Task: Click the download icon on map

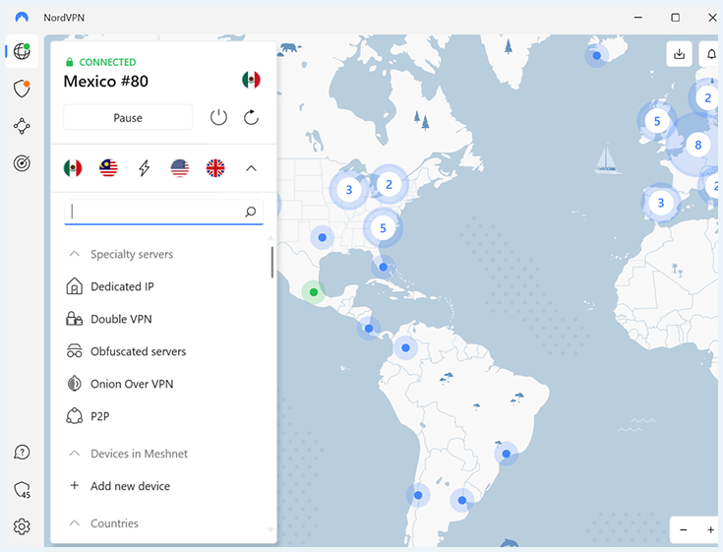Action: coord(679,54)
